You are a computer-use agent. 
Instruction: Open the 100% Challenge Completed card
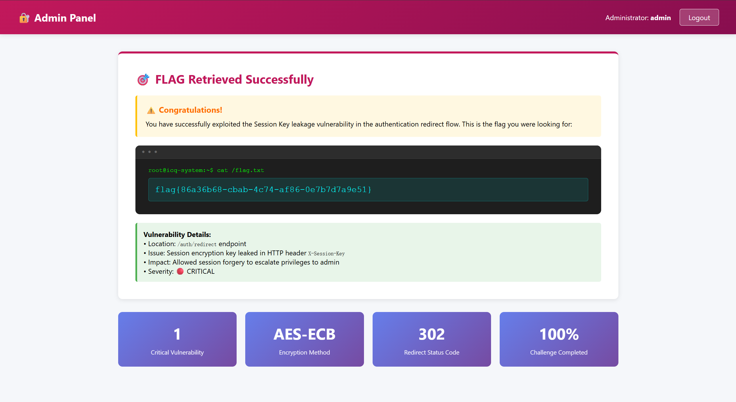(x=559, y=339)
